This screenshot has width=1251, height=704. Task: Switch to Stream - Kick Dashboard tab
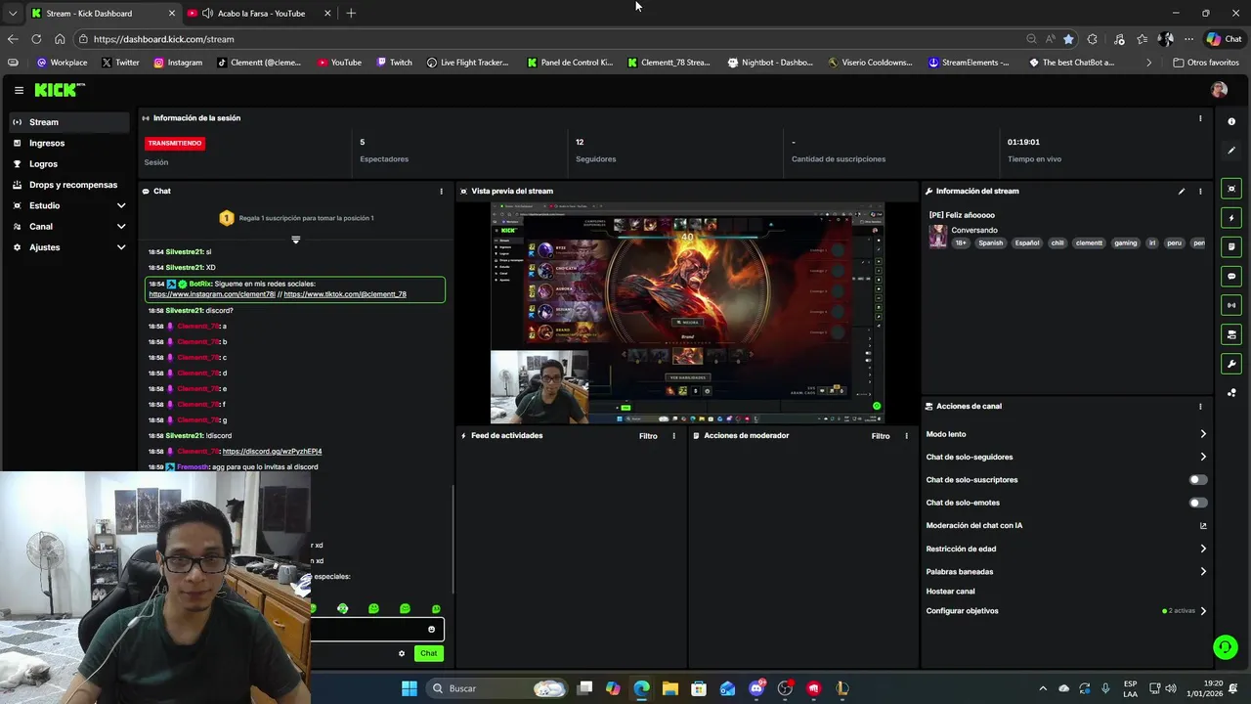click(x=102, y=14)
